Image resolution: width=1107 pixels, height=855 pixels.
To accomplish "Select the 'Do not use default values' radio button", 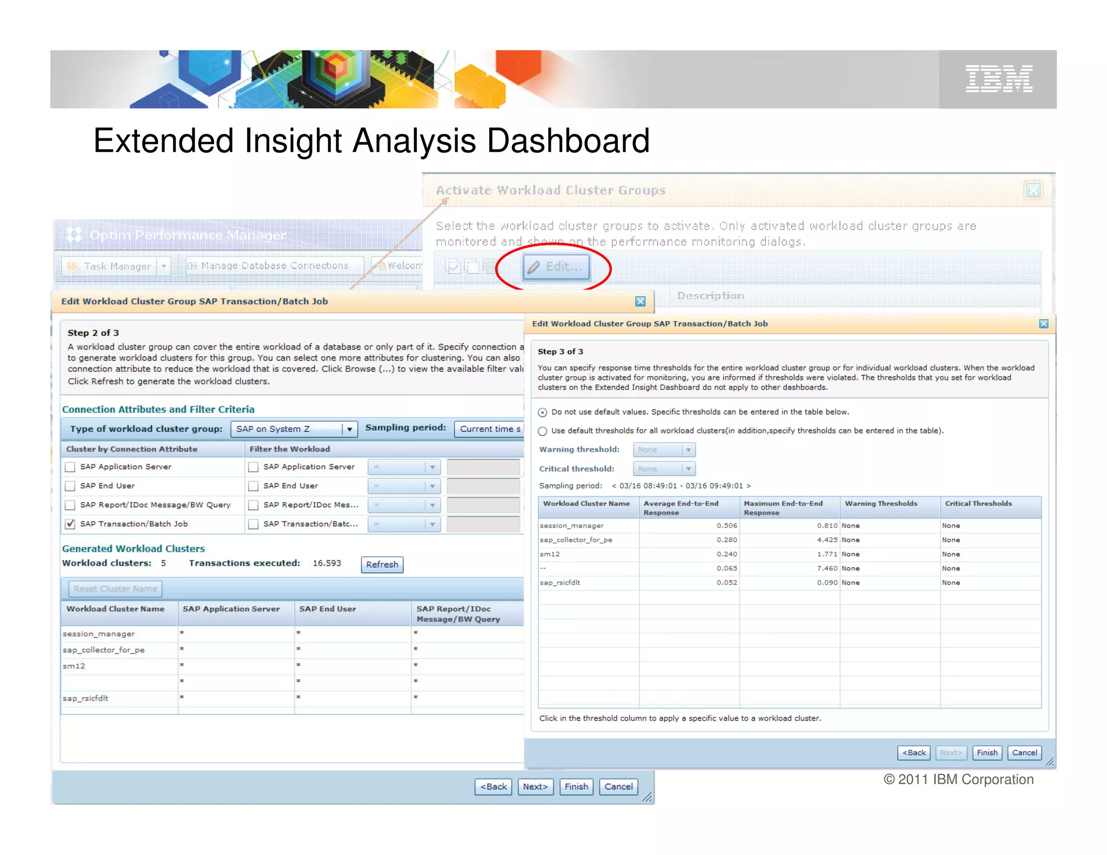I will [x=543, y=412].
